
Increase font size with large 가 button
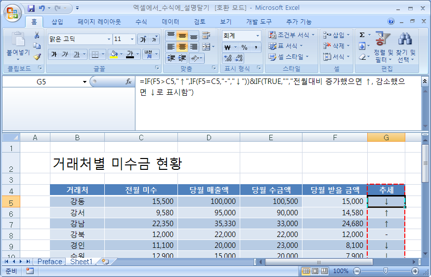(x=143, y=40)
